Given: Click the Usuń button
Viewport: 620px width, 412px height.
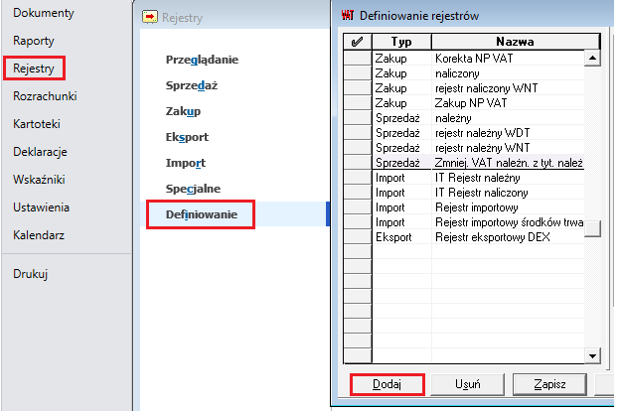Looking at the screenshot, I should click(x=468, y=384).
